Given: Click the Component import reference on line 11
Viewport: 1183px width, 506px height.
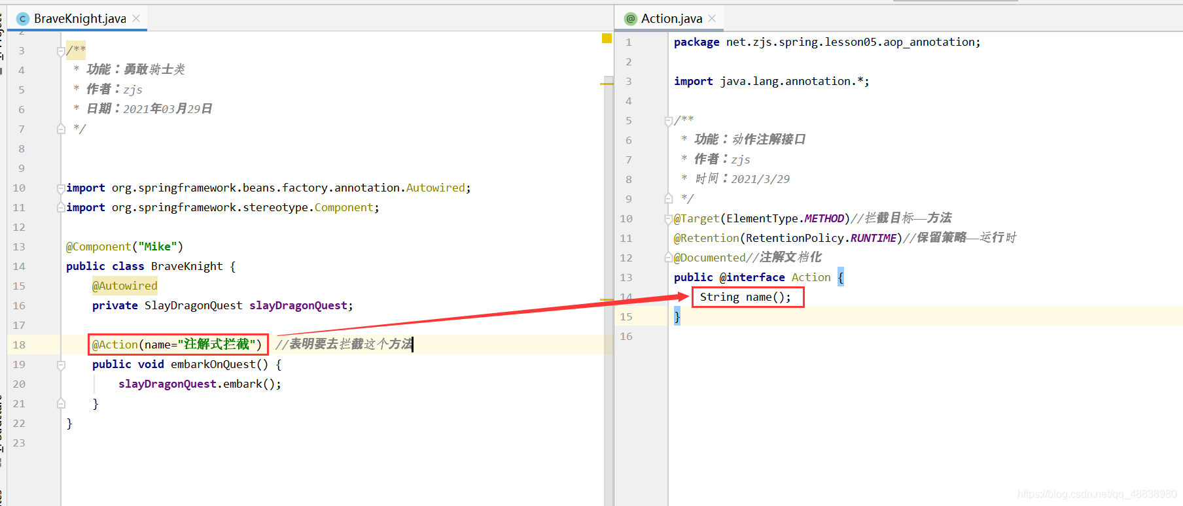Looking at the screenshot, I should 344,207.
